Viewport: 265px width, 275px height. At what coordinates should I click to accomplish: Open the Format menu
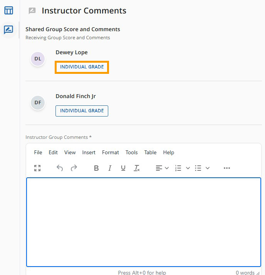(111, 152)
